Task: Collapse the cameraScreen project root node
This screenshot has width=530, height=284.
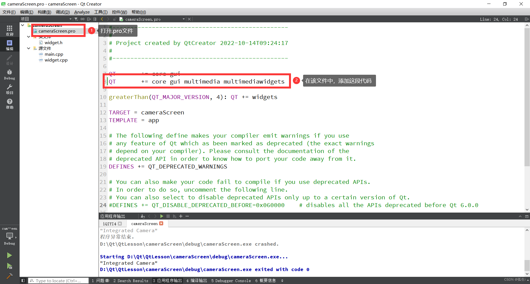Action: [x=23, y=25]
